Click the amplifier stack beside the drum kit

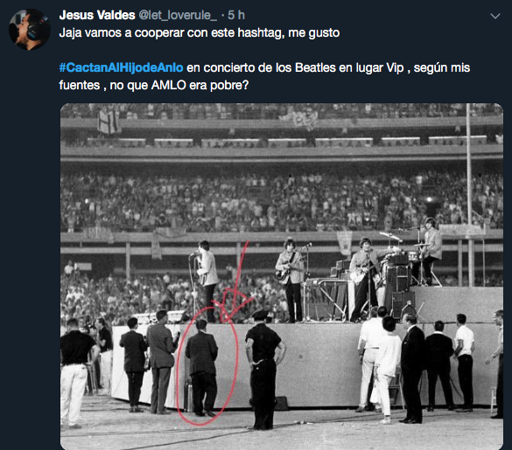tap(397, 285)
